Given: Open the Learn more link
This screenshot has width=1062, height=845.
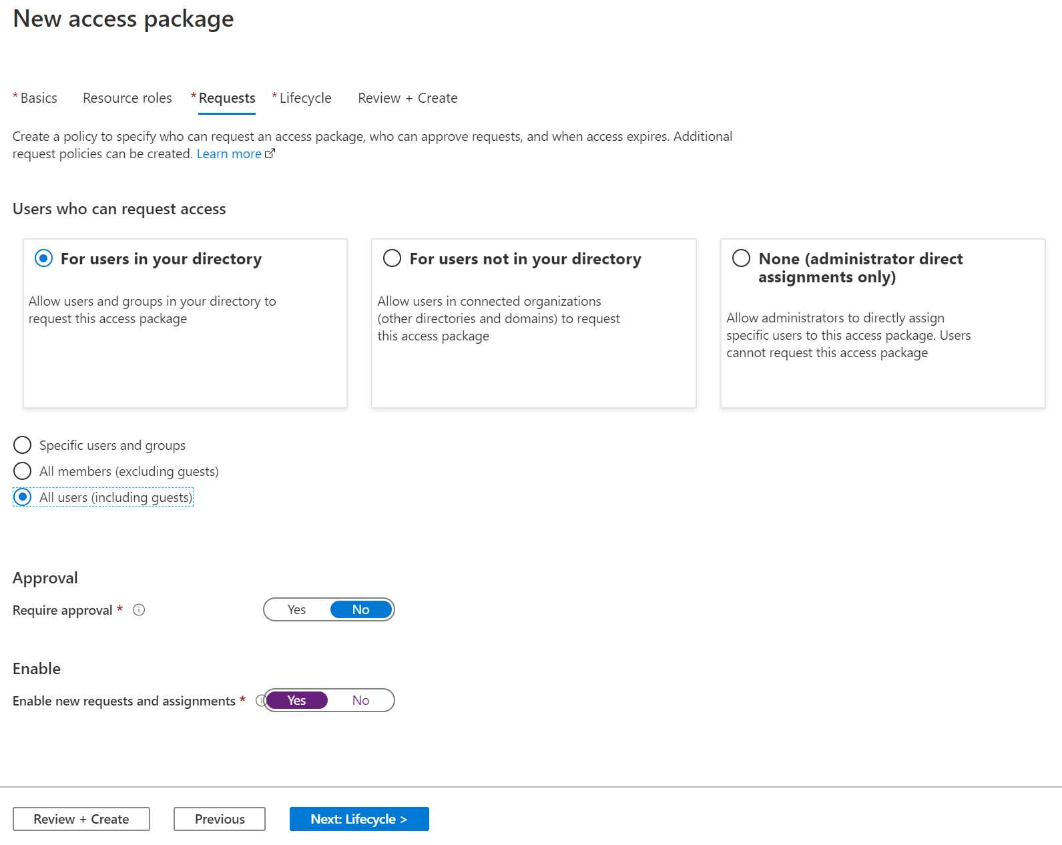Looking at the screenshot, I should coord(229,154).
